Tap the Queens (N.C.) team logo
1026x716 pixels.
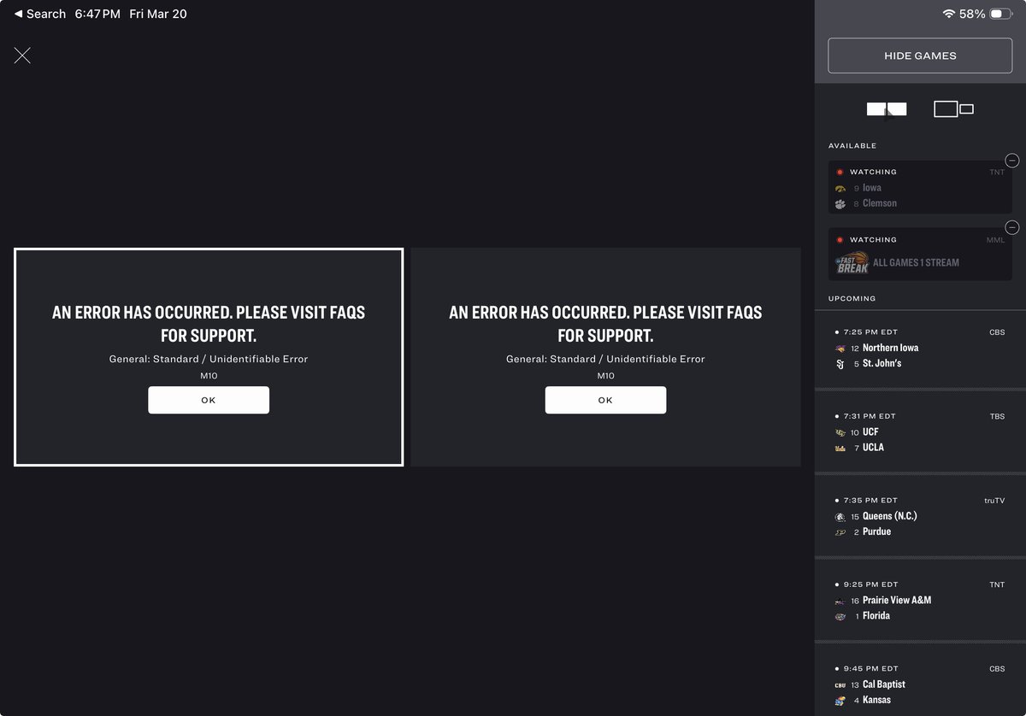(840, 517)
